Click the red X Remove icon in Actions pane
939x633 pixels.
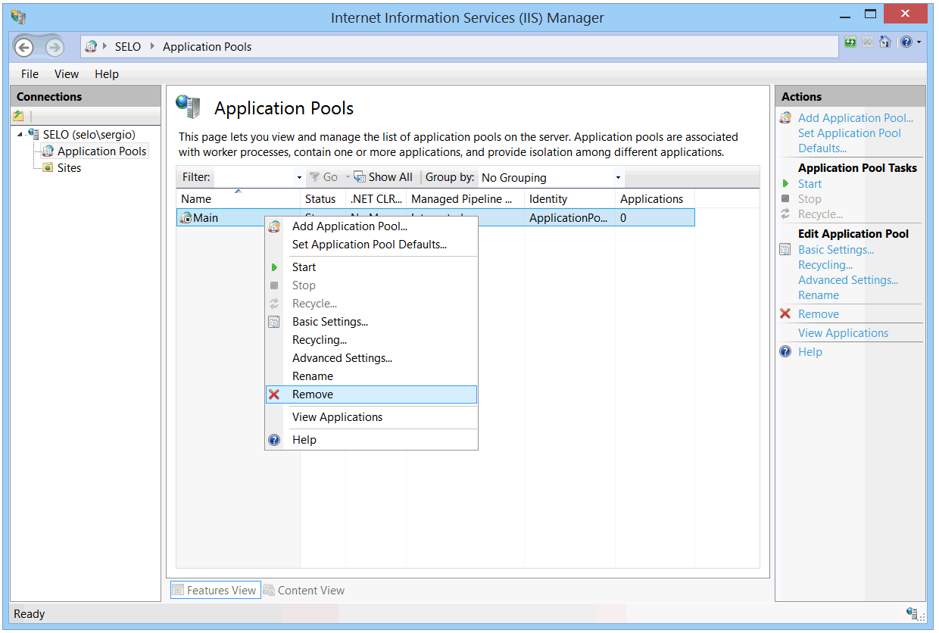pos(785,314)
